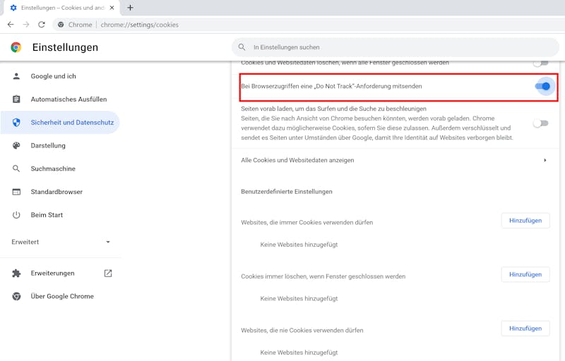Open Alle Cookies und Websitedaten anzeigen arrow
Screen dimensions: 565x361
(545, 160)
